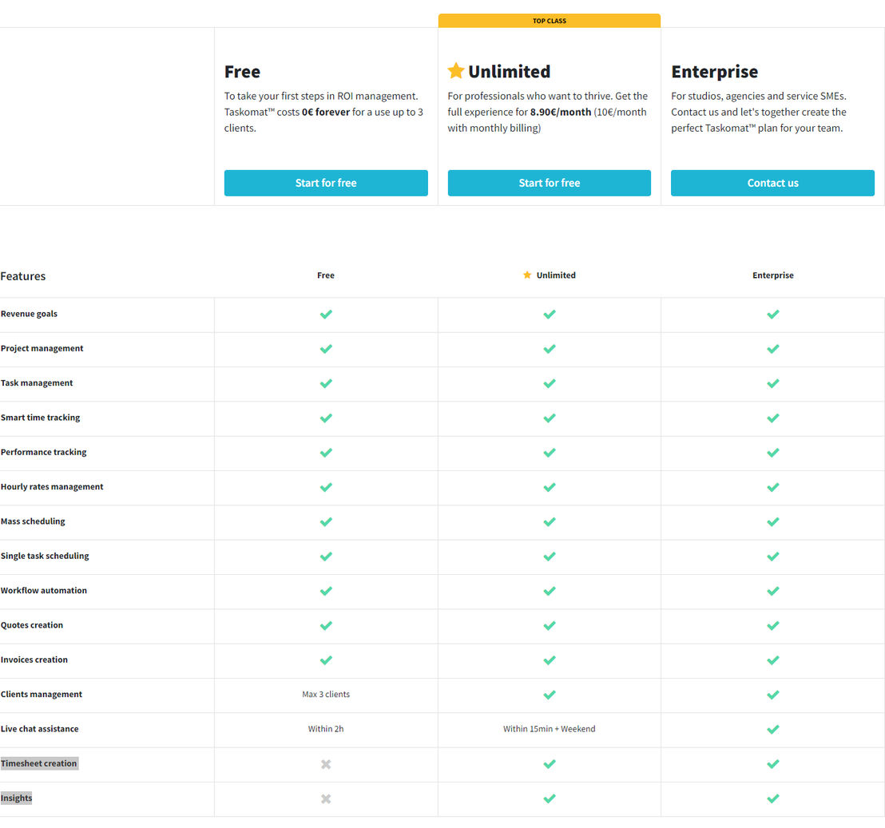Click the star icon beside Unlimited heading

point(456,71)
